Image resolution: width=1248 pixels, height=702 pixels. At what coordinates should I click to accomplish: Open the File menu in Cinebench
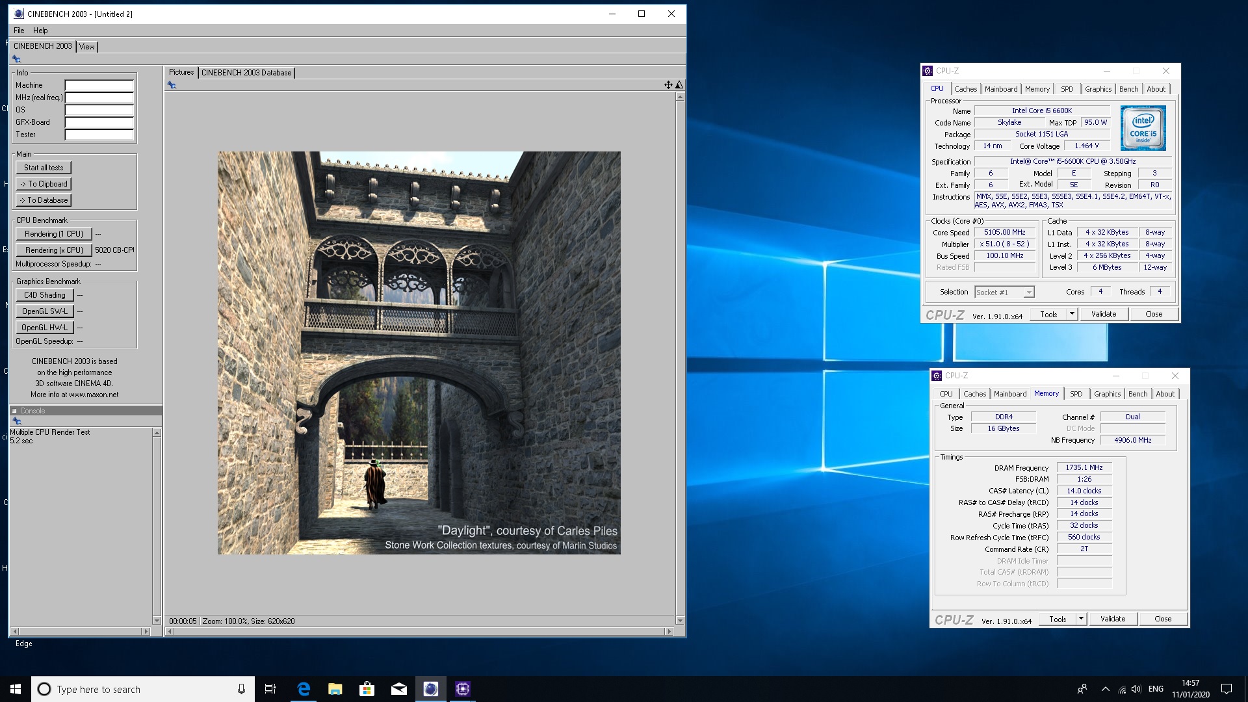click(x=19, y=31)
